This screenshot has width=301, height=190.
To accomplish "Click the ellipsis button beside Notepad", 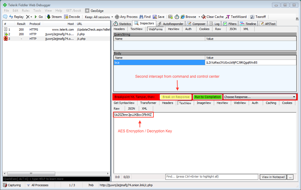I will pyautogui.click(x=290, y=177).
